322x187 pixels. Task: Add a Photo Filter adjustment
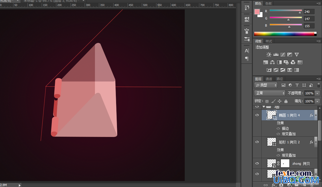click(286, 62)
